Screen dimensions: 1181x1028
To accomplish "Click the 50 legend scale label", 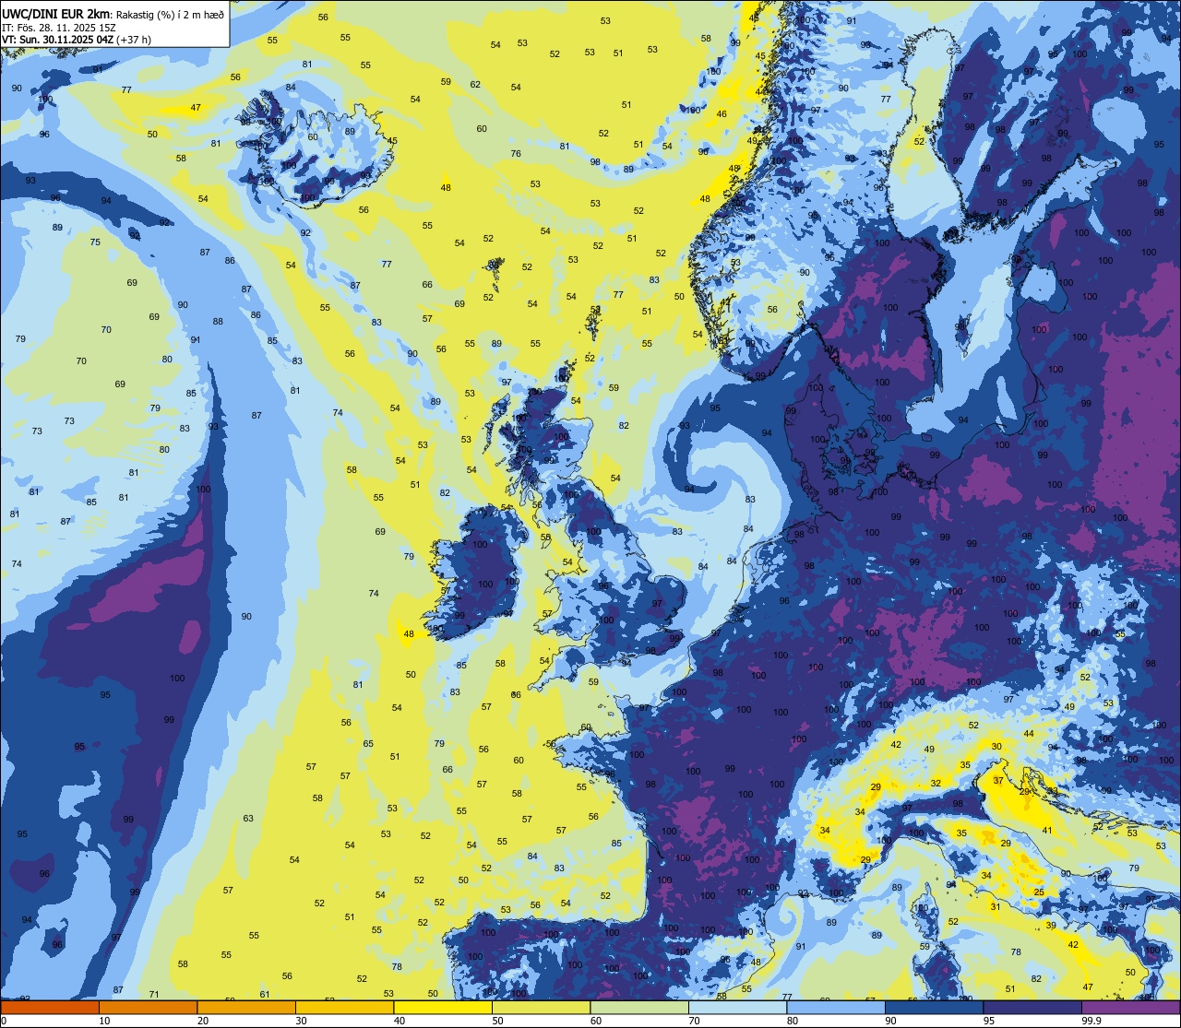I will (497, 1021).
